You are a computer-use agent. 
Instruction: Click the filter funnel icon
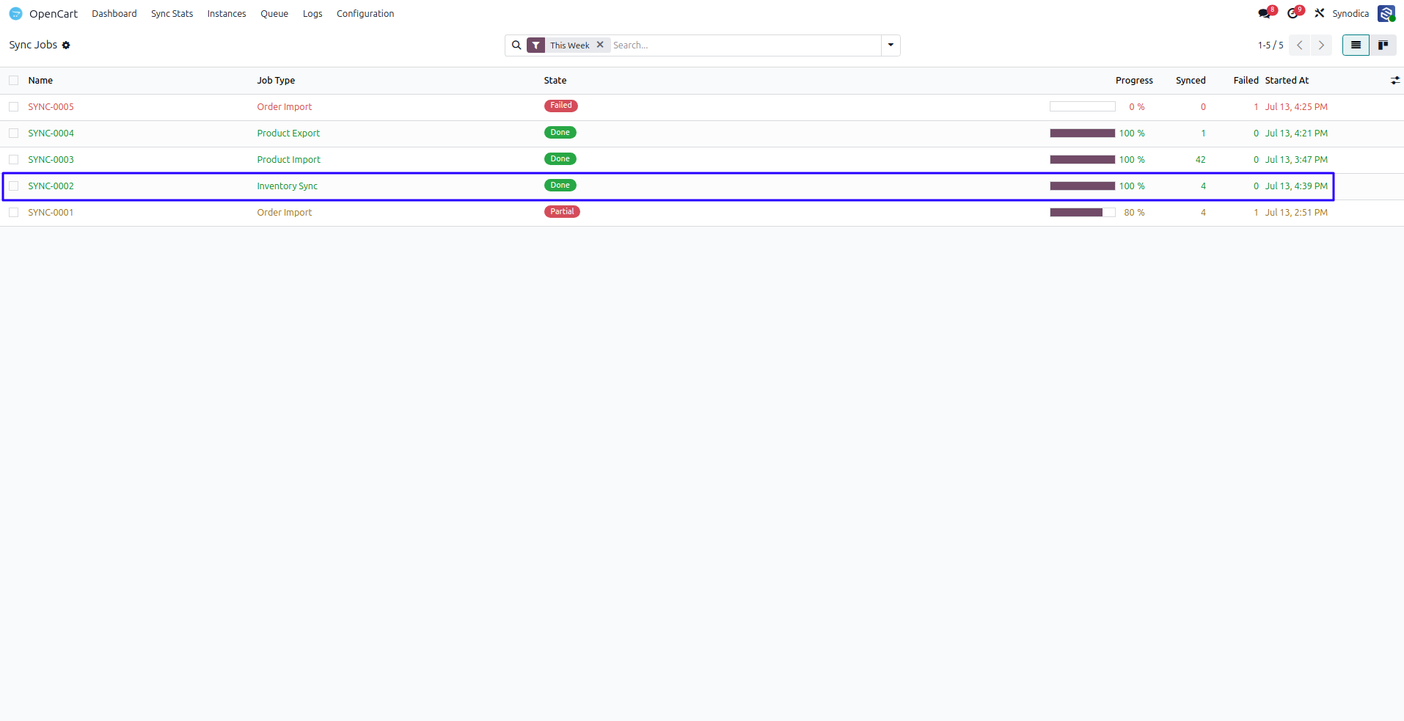[536, 45]
